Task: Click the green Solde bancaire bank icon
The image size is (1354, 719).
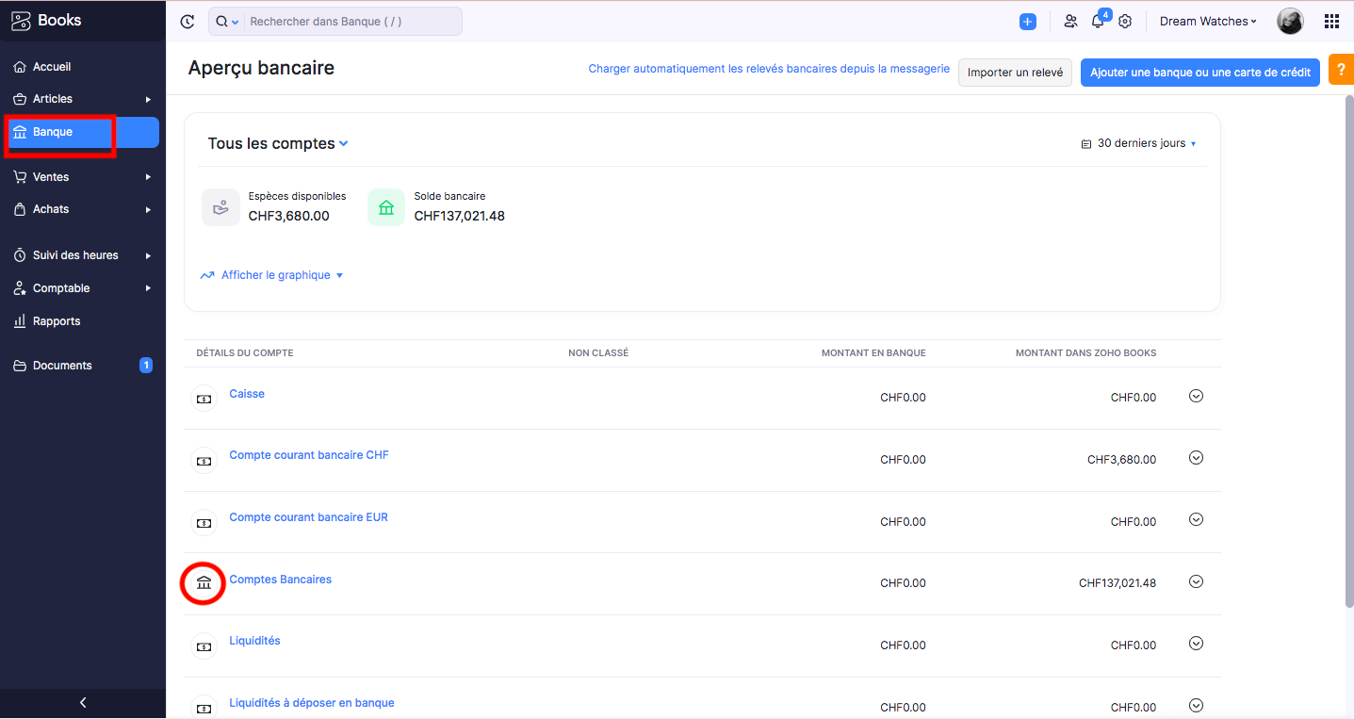Action: click(386, 207)
